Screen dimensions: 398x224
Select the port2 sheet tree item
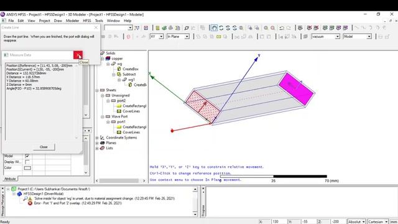121,101
